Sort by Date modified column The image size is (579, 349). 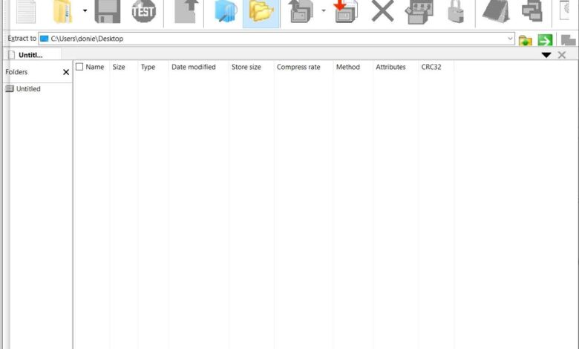click(x=194, y=67)
